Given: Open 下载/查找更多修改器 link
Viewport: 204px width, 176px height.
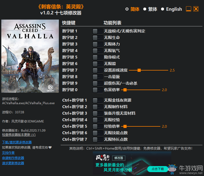Looking at the screenshot, I should click(x=17, y=142).
